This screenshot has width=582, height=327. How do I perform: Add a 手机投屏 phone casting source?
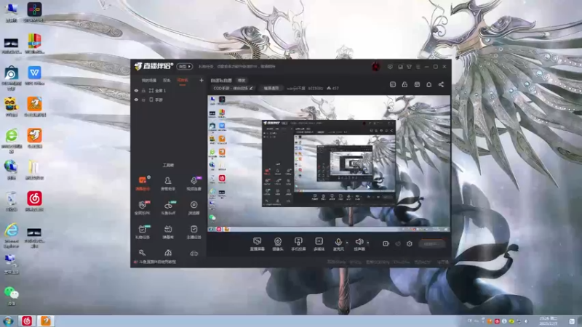[298, 244]
